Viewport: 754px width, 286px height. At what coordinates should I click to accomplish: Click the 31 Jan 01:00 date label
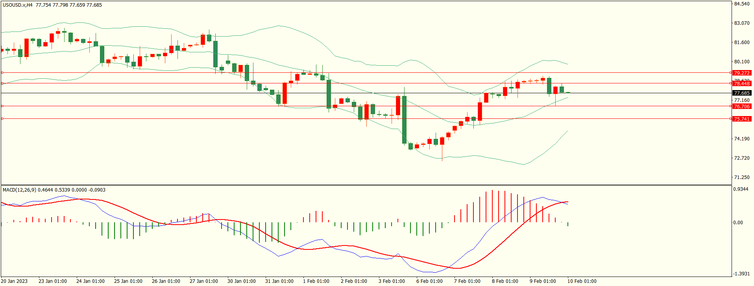pos(279,281)
